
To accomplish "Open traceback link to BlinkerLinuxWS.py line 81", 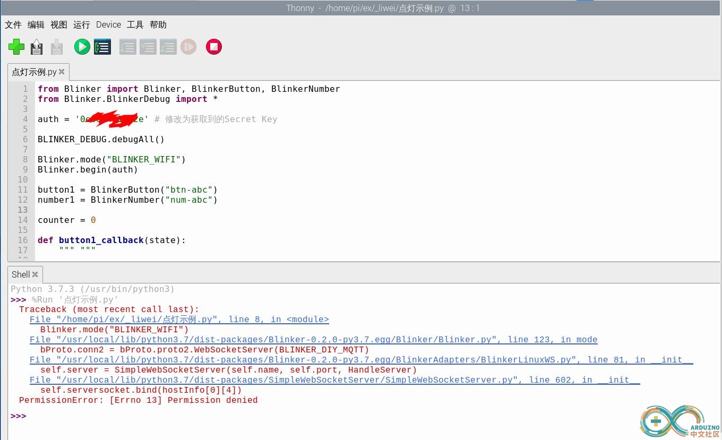I will (x=361, y=360).
